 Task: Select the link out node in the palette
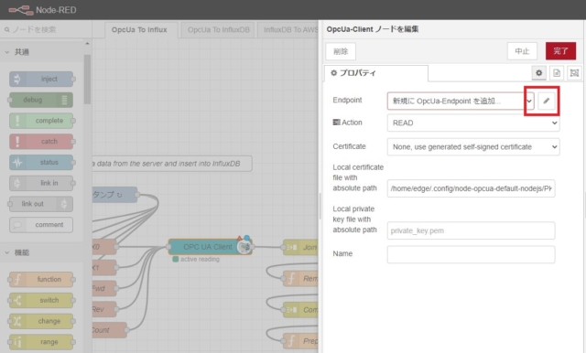(x=41, y=204)
